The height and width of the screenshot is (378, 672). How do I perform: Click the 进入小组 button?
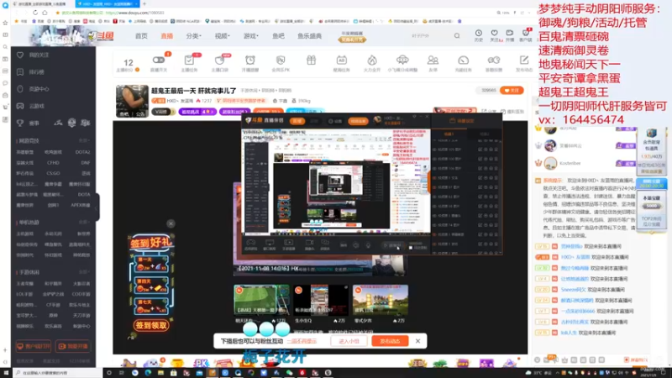click(349, 341)
